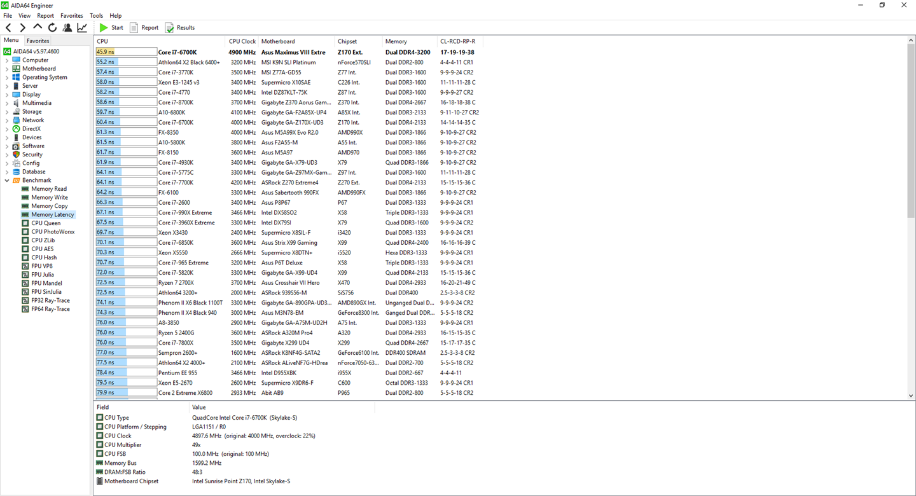Open the File menu
916x496 pixels.
(8, 15)
